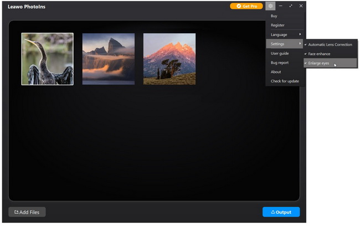Select the foggy mountain lake thumbnail
The image size is (360, 226).
point(109,59)
